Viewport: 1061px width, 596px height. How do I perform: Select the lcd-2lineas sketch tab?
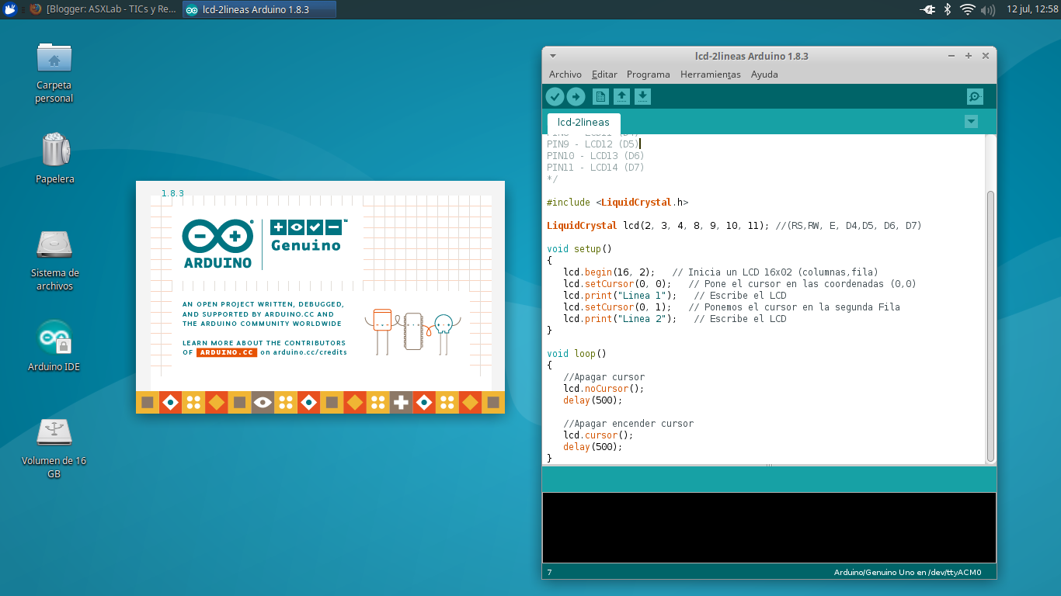point(583,123)
